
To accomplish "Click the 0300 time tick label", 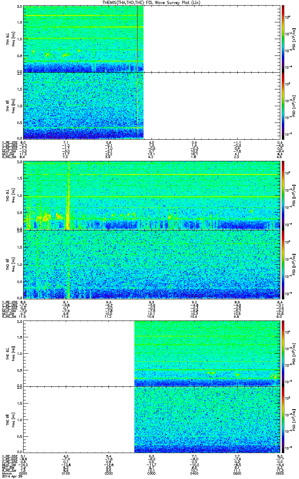I will point(152,474).
